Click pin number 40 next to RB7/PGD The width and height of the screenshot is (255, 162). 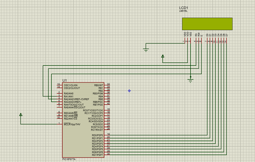tap(108, 104)
